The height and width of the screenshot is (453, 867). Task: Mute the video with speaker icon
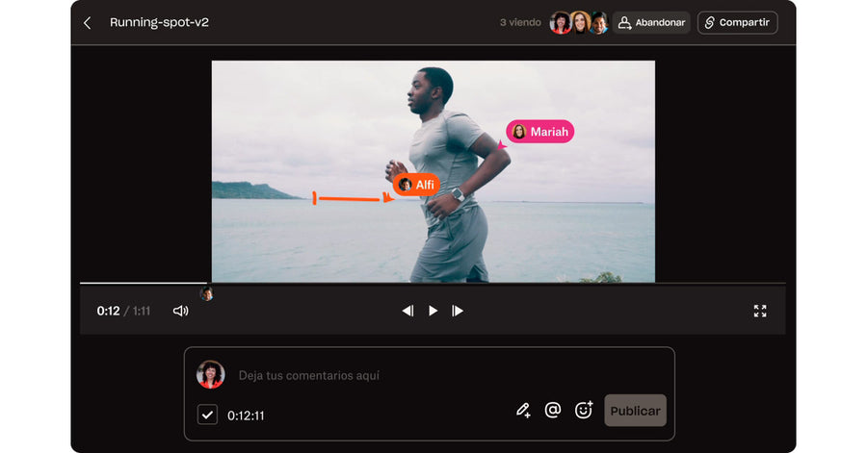pyautogui.click(x=181, y=312)
